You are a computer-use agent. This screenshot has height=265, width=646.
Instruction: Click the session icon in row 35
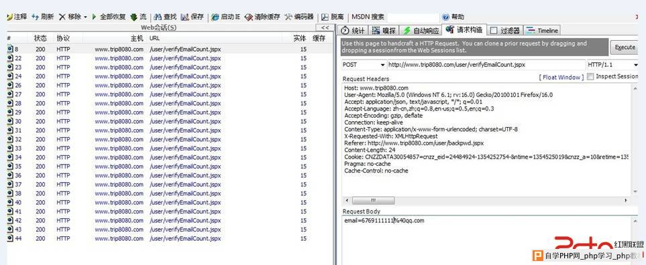coord(10,167)
